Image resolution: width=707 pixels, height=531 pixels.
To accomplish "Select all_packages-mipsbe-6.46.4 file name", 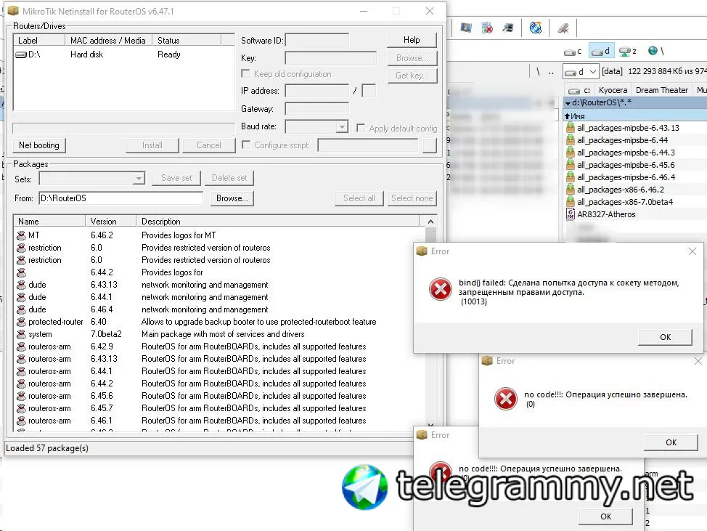I will click(x=626, y=177).
